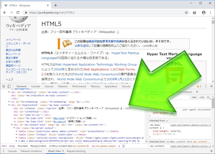Open the おまかせ表示 sidebar link
The image size is (215, 154).
point(13,62)
